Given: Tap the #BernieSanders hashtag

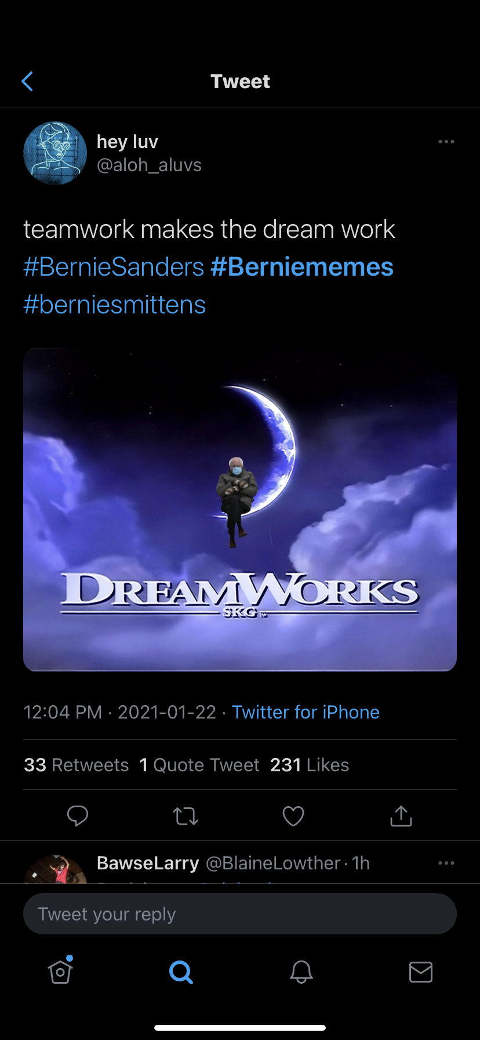Looking at the screenshot, I should (114, 267).
